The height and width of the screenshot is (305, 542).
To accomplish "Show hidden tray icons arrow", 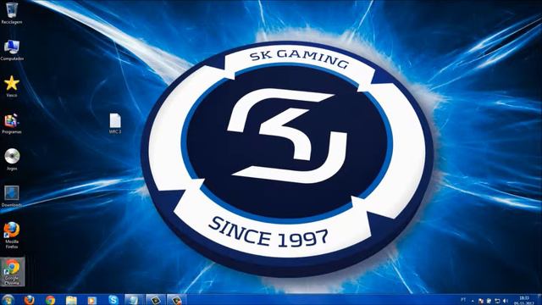I will click(473, 302).
